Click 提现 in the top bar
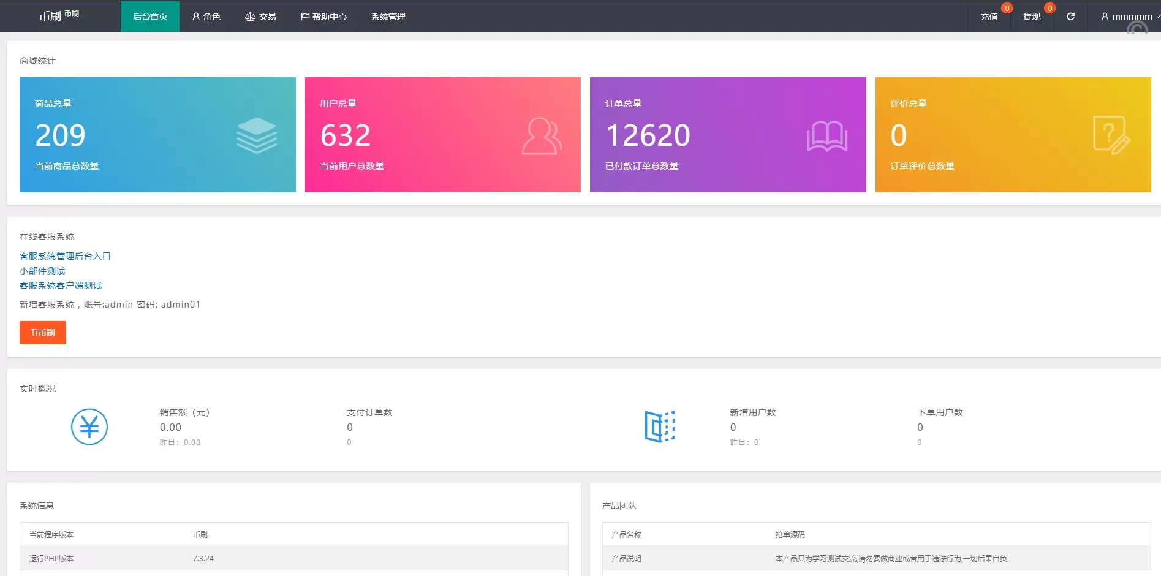Image resolution: width=1161 pixels, height=576 pixels. tap(1032, 17)
